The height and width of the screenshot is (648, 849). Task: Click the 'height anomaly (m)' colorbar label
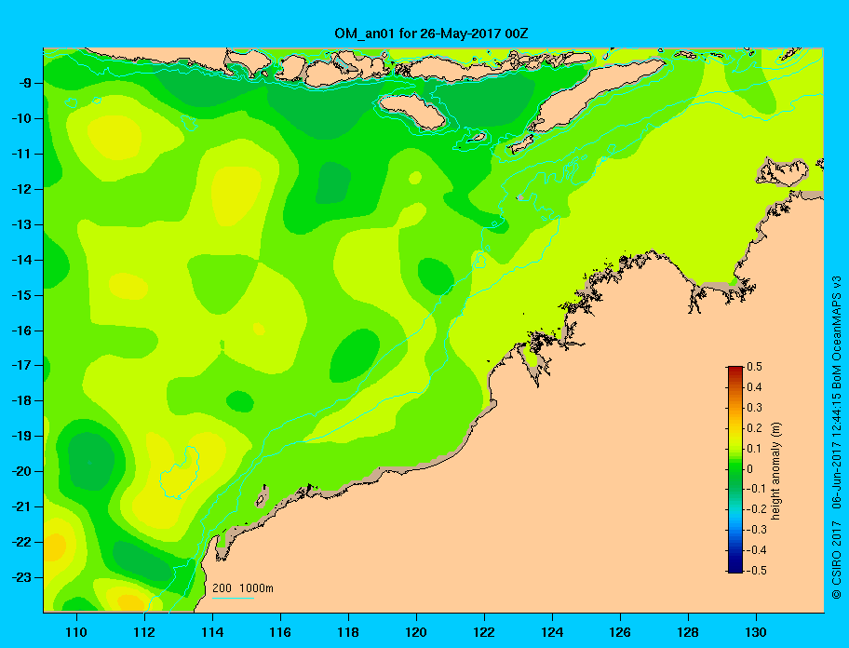(775, 470)
